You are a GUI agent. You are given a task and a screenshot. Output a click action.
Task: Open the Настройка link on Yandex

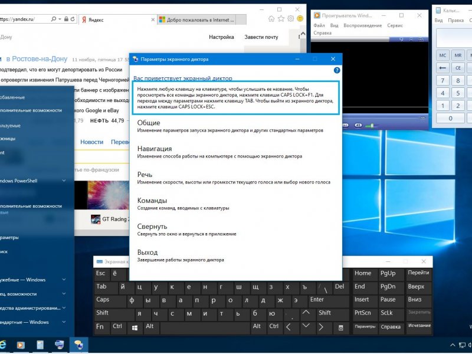(221, 37)
